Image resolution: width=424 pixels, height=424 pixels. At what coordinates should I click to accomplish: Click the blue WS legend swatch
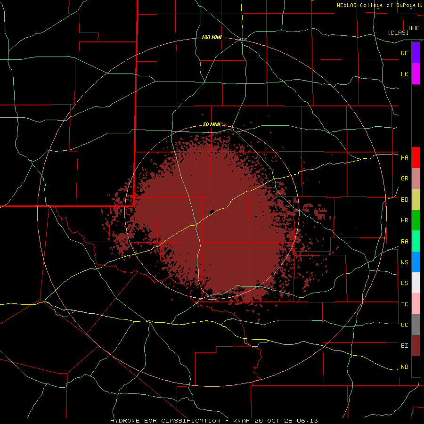pos(416,262)
